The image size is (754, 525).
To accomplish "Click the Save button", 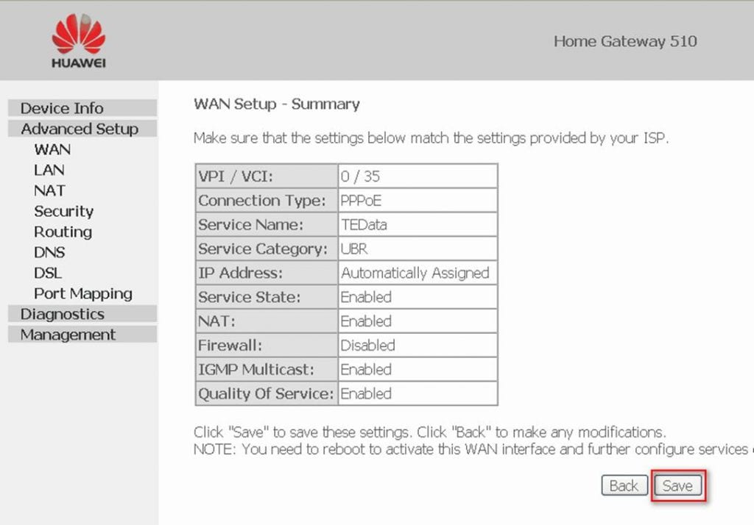I will [677, 485].
